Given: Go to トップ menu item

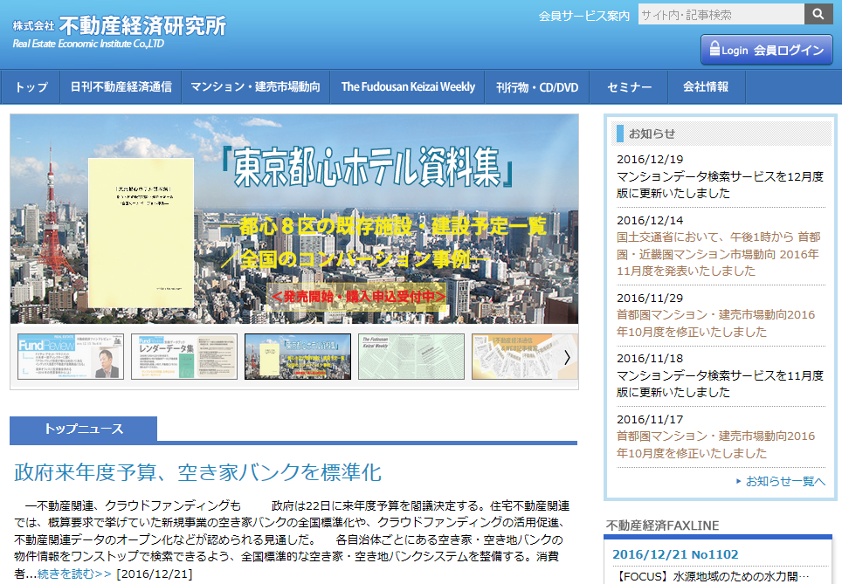Looking at the screenshot, I should [31, 87].
